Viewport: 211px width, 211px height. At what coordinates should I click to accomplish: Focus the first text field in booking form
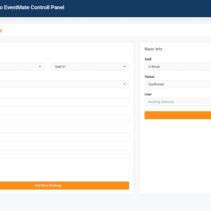click(x=64, y=102)
